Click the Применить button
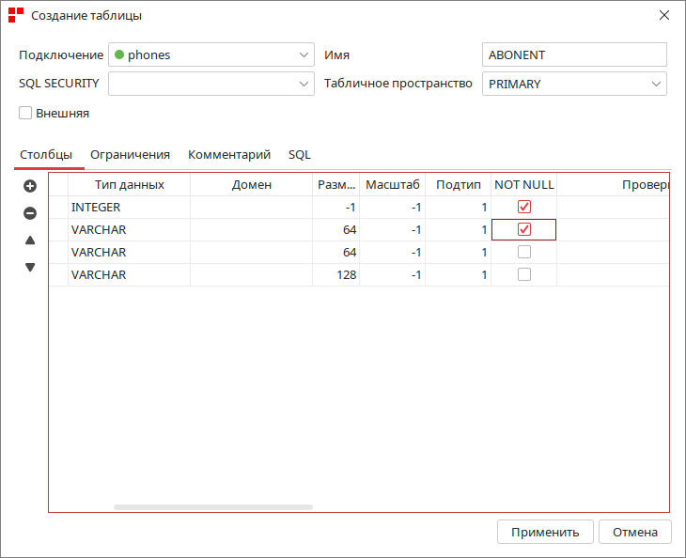Viewport: 686px width, 558px height. tap(545, 532)
